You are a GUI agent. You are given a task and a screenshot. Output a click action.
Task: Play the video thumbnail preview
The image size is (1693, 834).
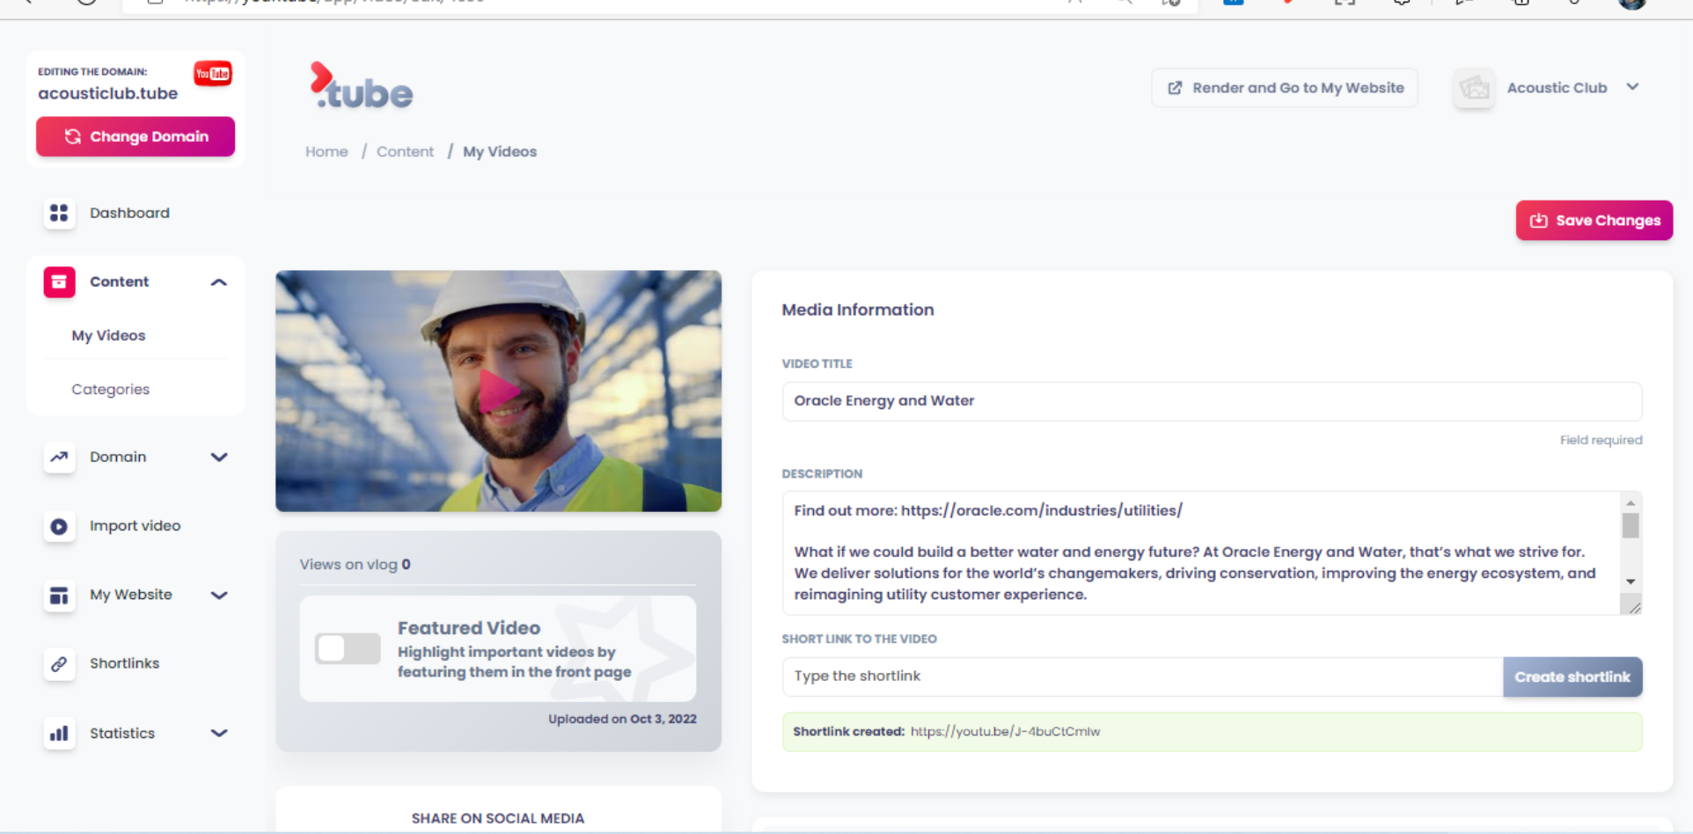498,391
